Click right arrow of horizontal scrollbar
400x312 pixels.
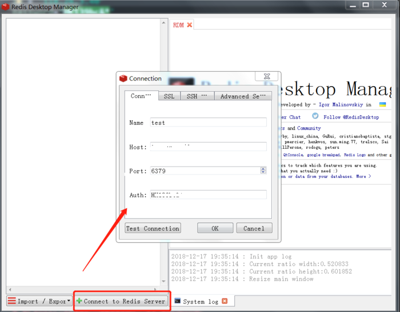[x=155, y=289]
